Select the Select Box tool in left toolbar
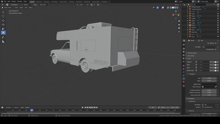This screenshot has height=124, width=220. (x=3, y=12)
